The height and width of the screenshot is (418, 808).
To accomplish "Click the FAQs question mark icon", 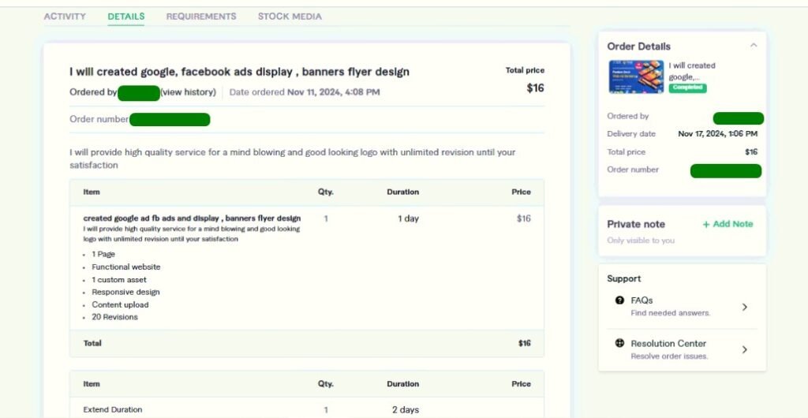I will click(619, 300).
